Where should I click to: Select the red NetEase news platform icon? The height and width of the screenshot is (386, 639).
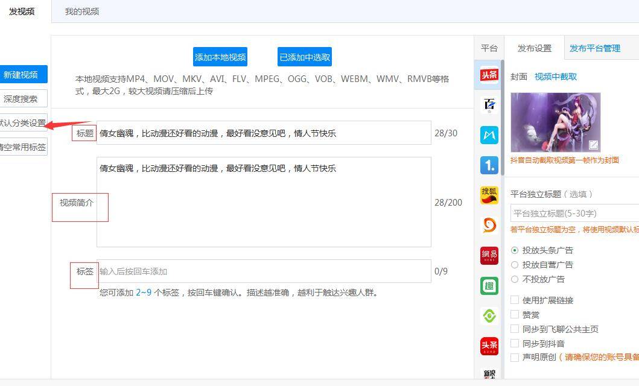click(489, 256)
